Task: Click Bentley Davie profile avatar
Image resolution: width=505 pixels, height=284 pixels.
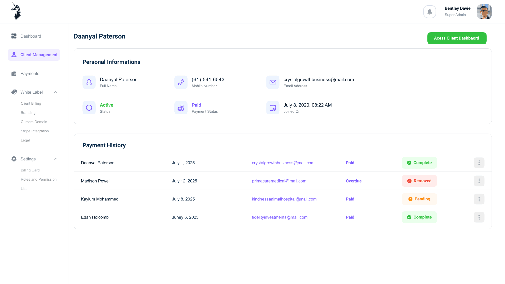Action: (x=484, y=12)
